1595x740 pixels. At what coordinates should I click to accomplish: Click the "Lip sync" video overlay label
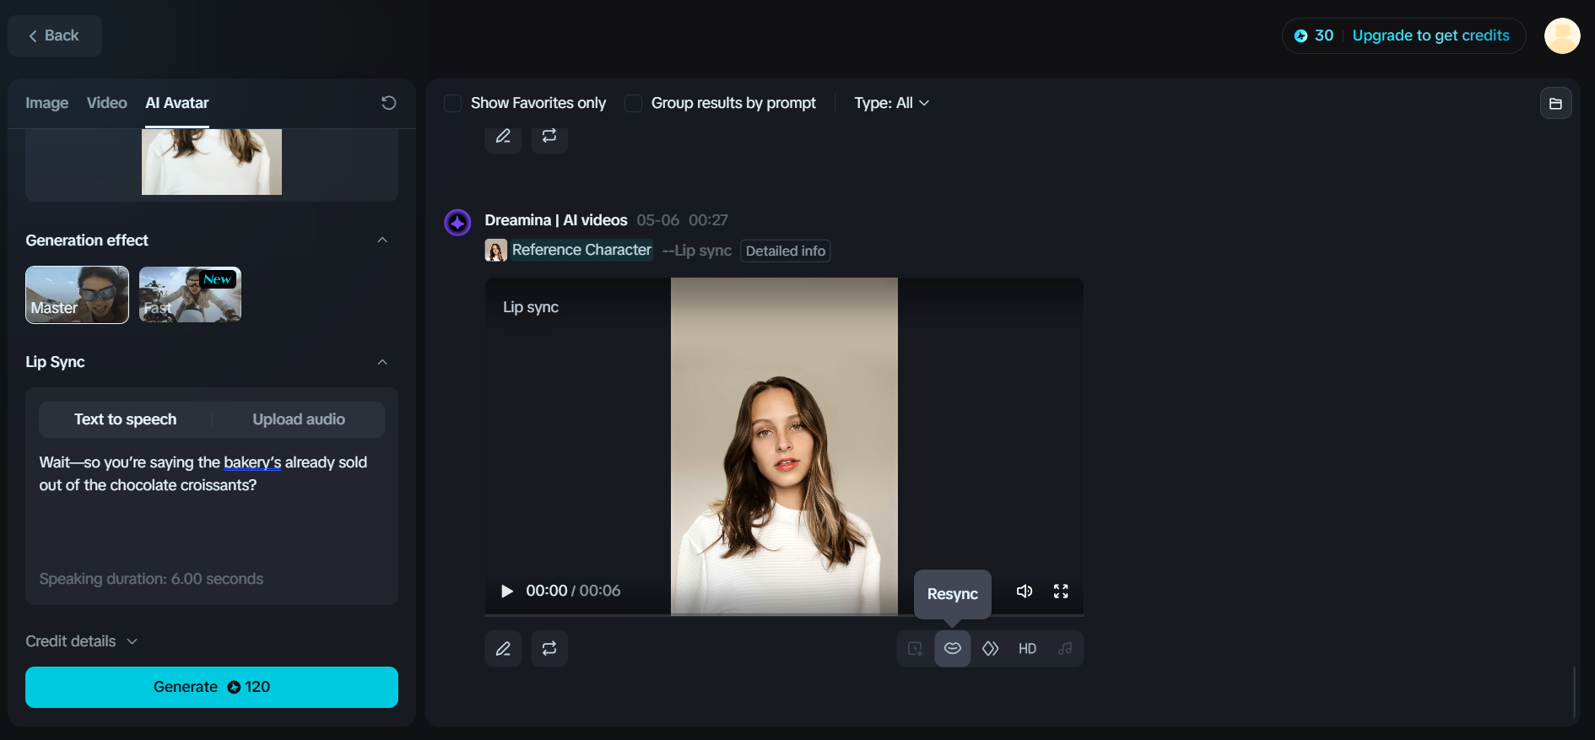click(x=531, y=307)
